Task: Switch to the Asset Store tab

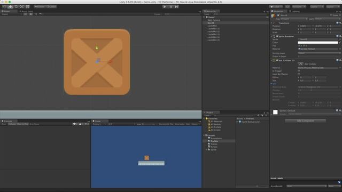Action: tap(26, 11)
